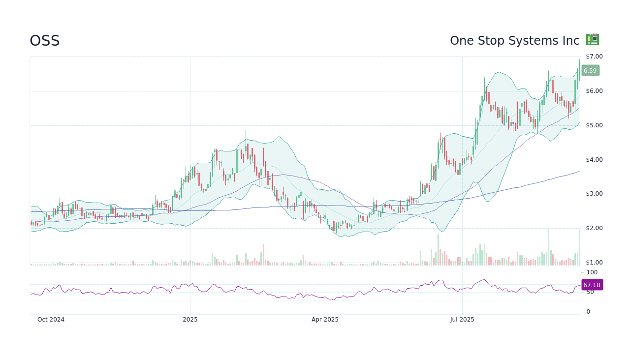Open One Stop Systems Inc company page
Screen dimensions: 630x354
(514, 41)
